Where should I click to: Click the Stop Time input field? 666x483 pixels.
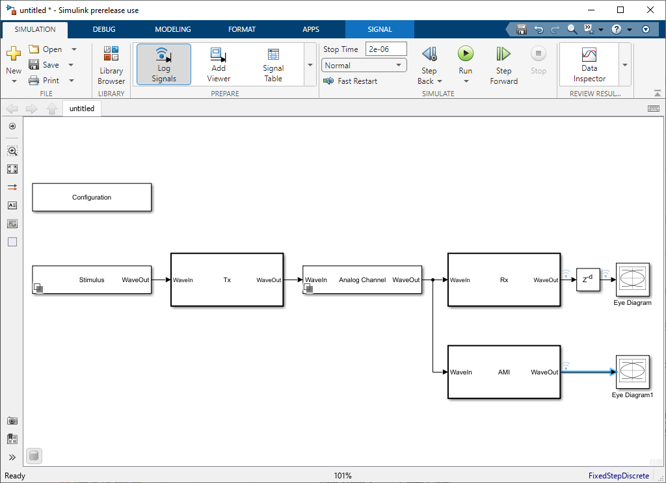tap(386, 49)
